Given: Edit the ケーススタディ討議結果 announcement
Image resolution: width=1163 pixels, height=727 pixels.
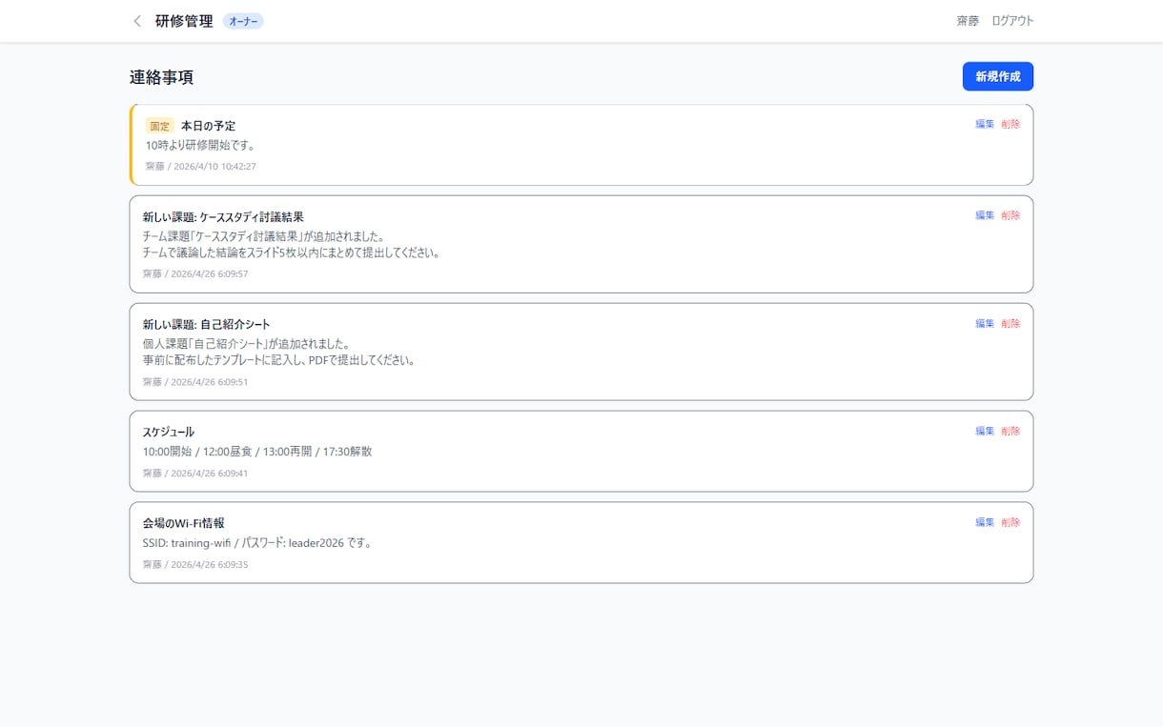Looking at the screenshot, I should 985,215.
